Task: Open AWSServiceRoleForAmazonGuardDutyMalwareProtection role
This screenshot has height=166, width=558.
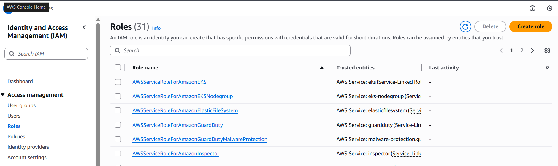Action: click(x=200, y=139)
